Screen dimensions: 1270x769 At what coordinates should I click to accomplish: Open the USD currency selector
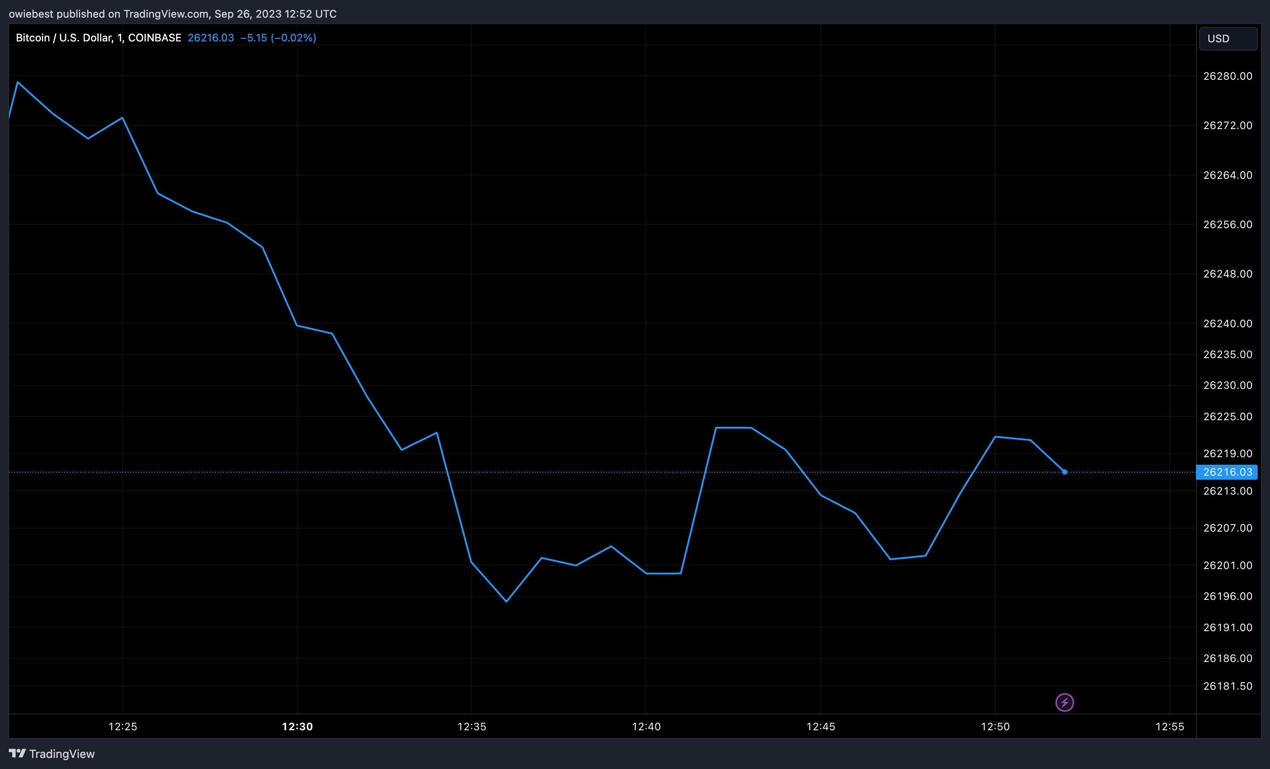(1228, 39)
